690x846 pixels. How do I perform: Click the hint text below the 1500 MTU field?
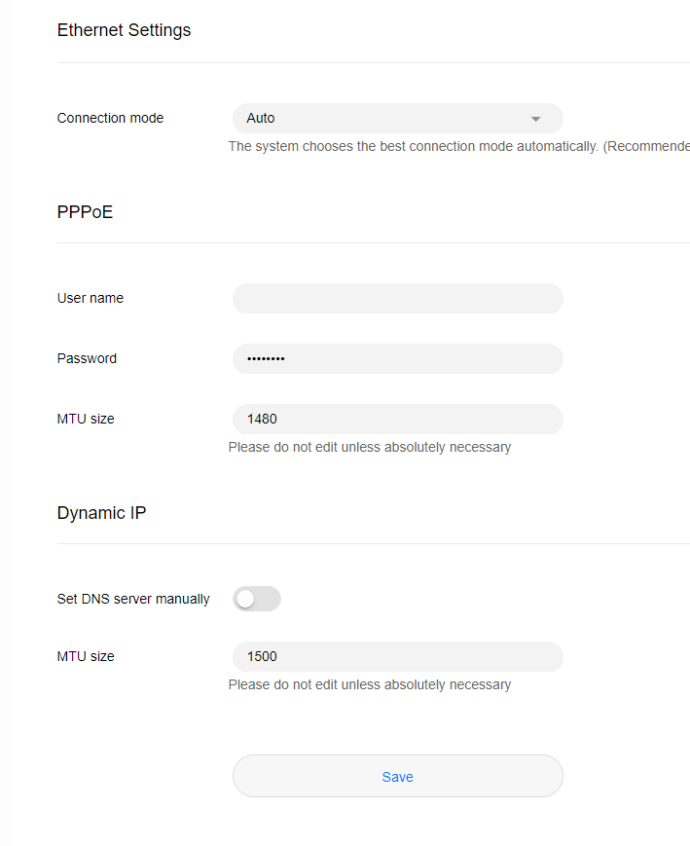click(x=370, y=684)
